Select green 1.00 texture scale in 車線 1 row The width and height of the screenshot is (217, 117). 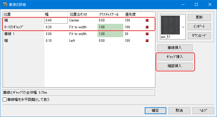(110, 34)
